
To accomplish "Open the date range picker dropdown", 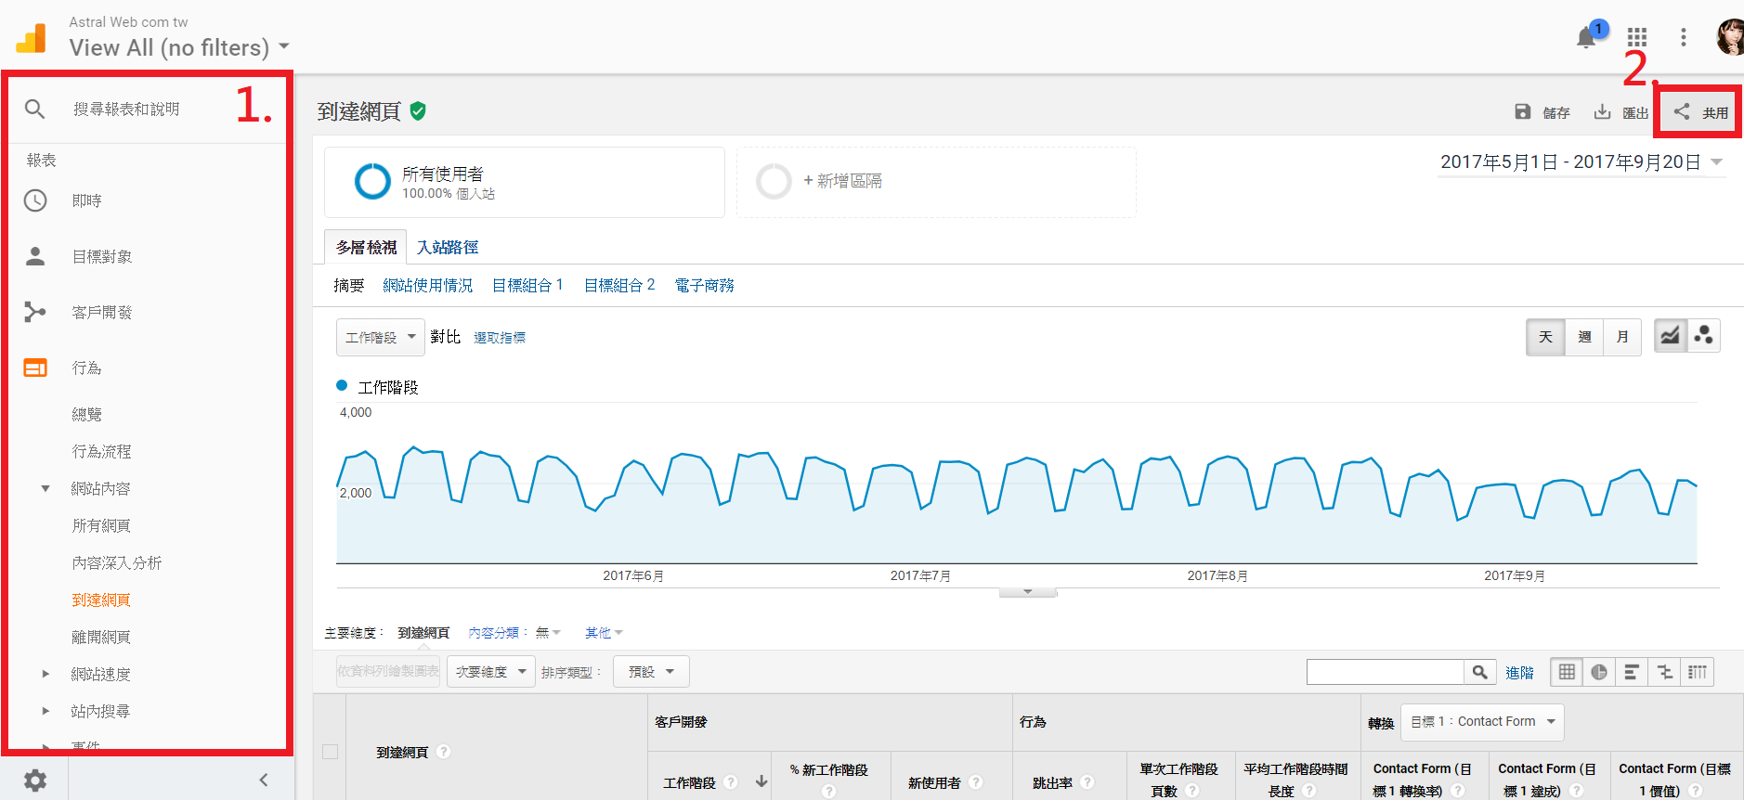I will 1581,162.
